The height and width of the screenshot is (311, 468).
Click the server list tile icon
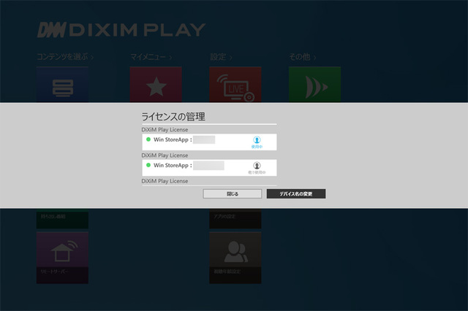tap(62, 88)
